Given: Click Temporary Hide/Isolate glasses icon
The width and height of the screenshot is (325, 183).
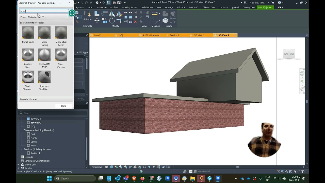Looking at the screenshot, I should (144, 167).
